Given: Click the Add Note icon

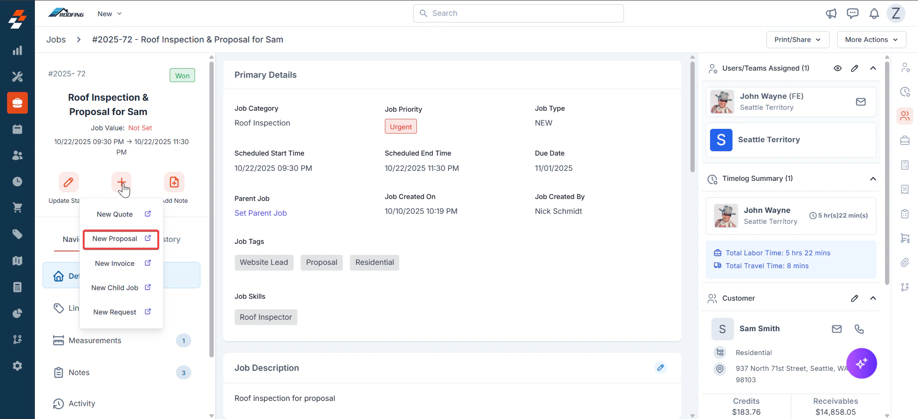Looking at the screenshot, I should pyautogui.click(x=174, y=182).
